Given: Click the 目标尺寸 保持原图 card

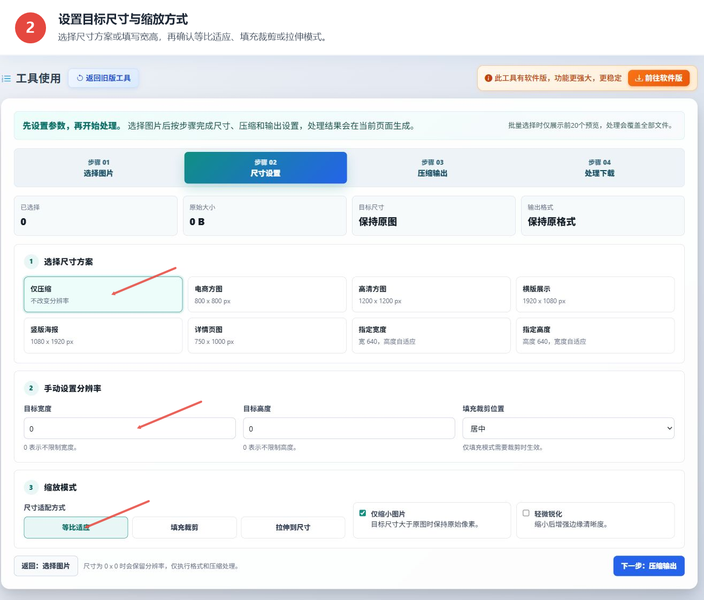Looking at the screenshot, I should (434, 216).
